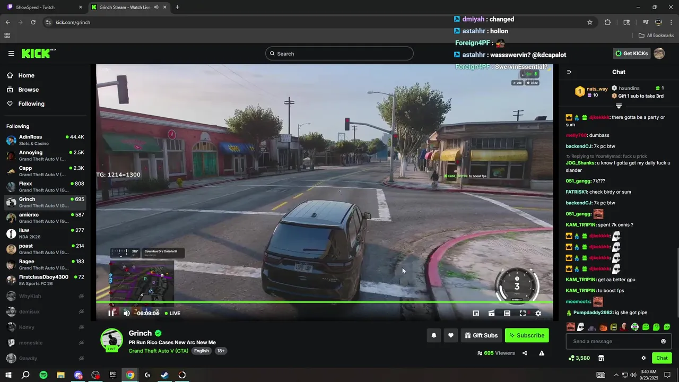The width and height of the screenshot is (679, 382).
Task: Open All Bookmarks folder
Action: (656, 36)
